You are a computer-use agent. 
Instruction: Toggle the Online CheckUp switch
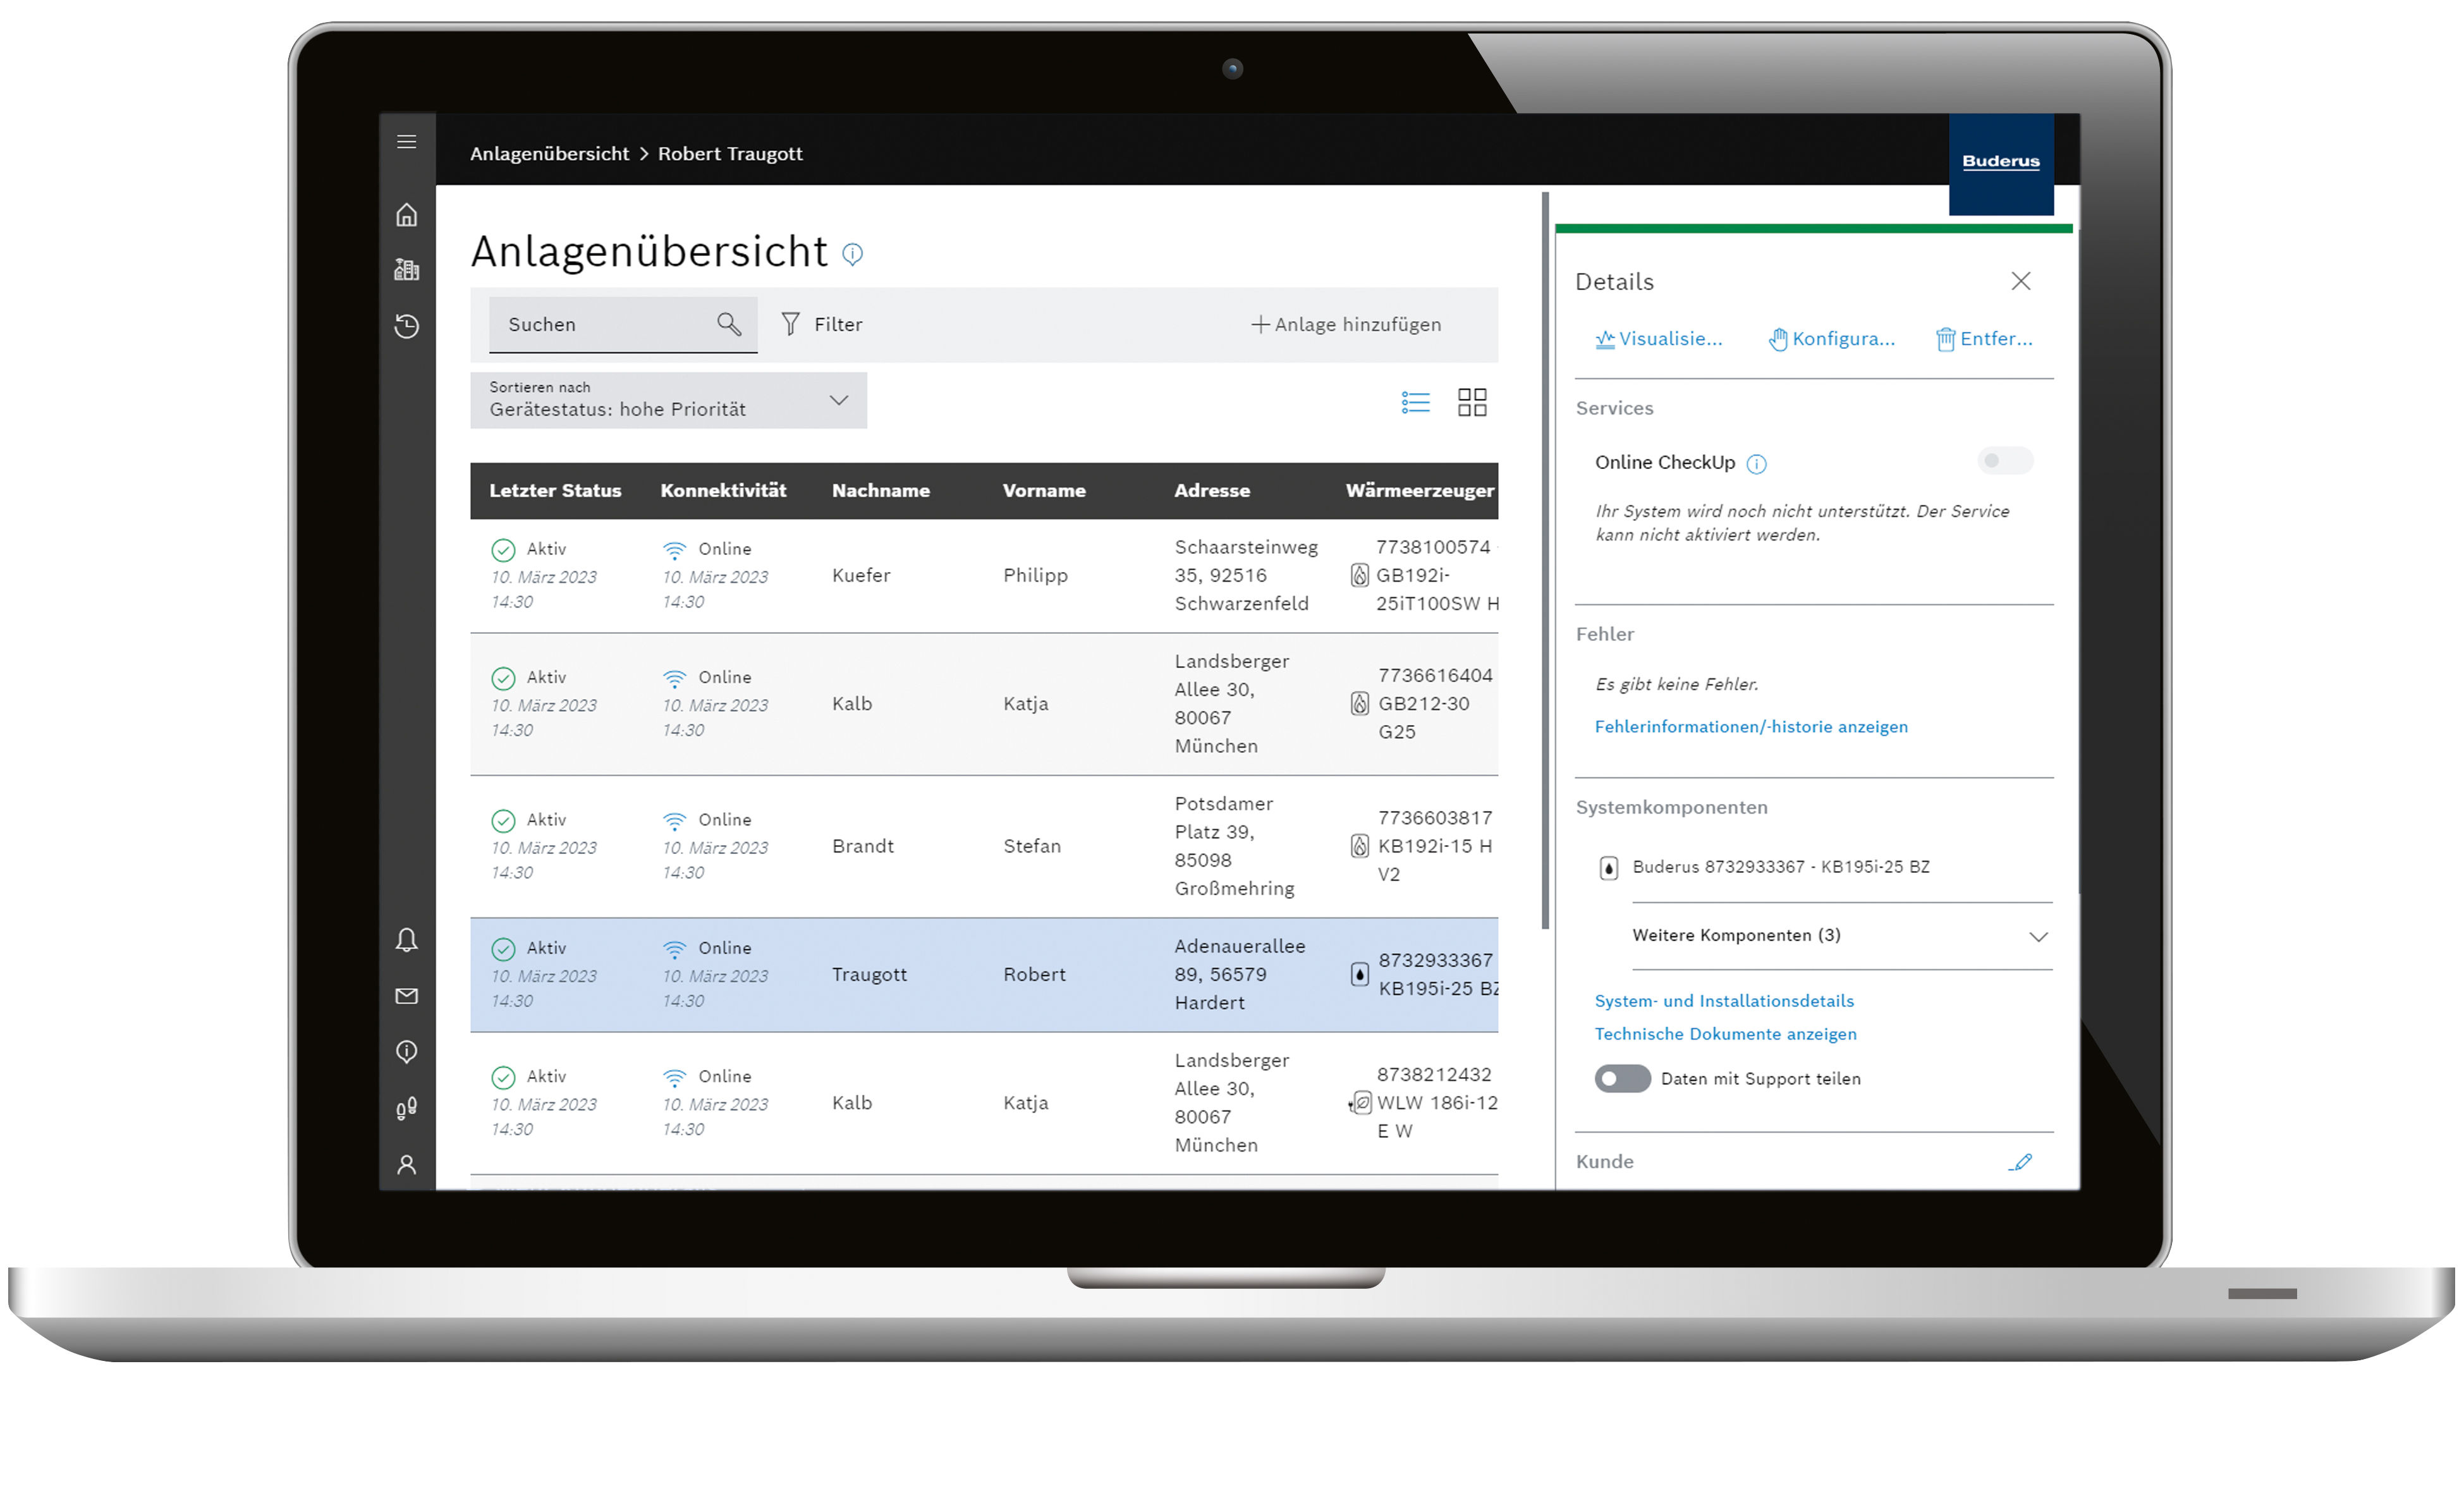pyautogui.click(x=2005, y=461)
